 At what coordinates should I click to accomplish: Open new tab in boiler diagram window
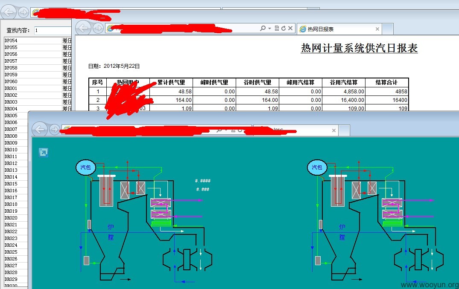344,130
